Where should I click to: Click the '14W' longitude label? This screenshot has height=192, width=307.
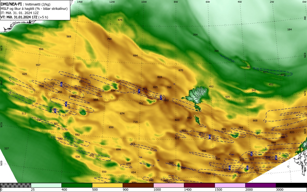(x=80, y=2)
